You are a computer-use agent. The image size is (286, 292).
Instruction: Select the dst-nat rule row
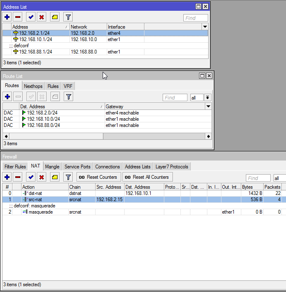pyautogui.click(x=144, y=193)
